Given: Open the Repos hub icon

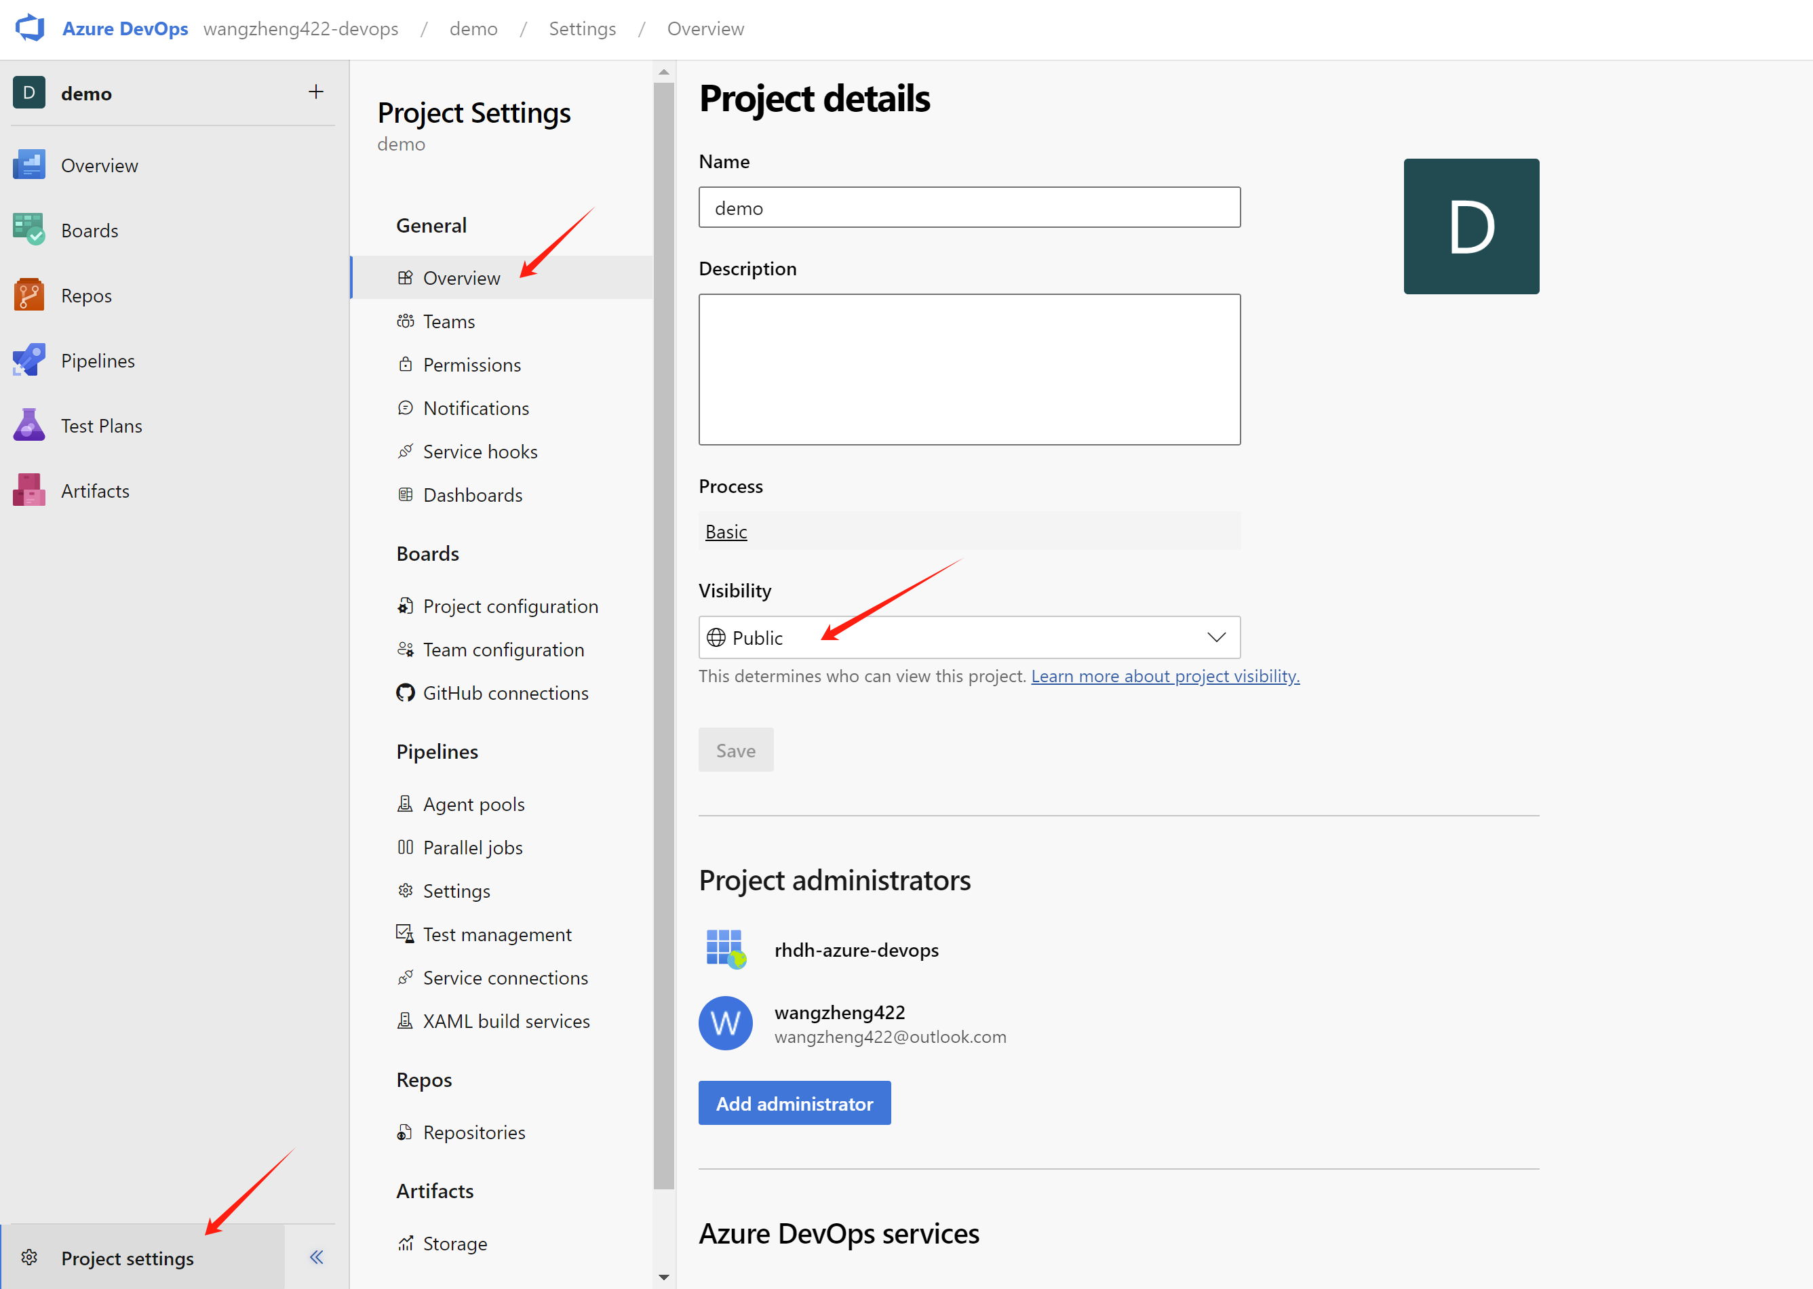Looking at the screenshot, I should click(x=29, y=295).
